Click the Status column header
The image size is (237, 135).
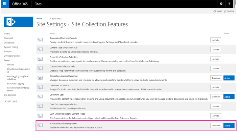click(227, 33)
